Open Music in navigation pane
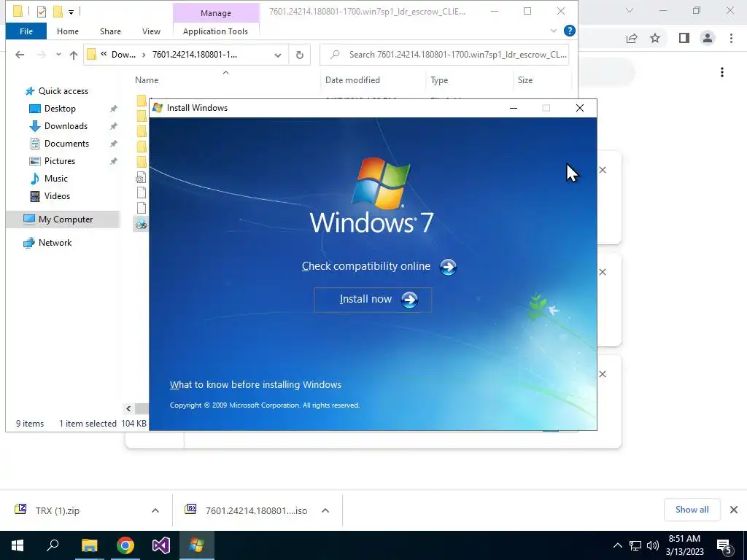The height and width of the screenshot is (560, 747). pyautogui.click(x=55, y=179)
